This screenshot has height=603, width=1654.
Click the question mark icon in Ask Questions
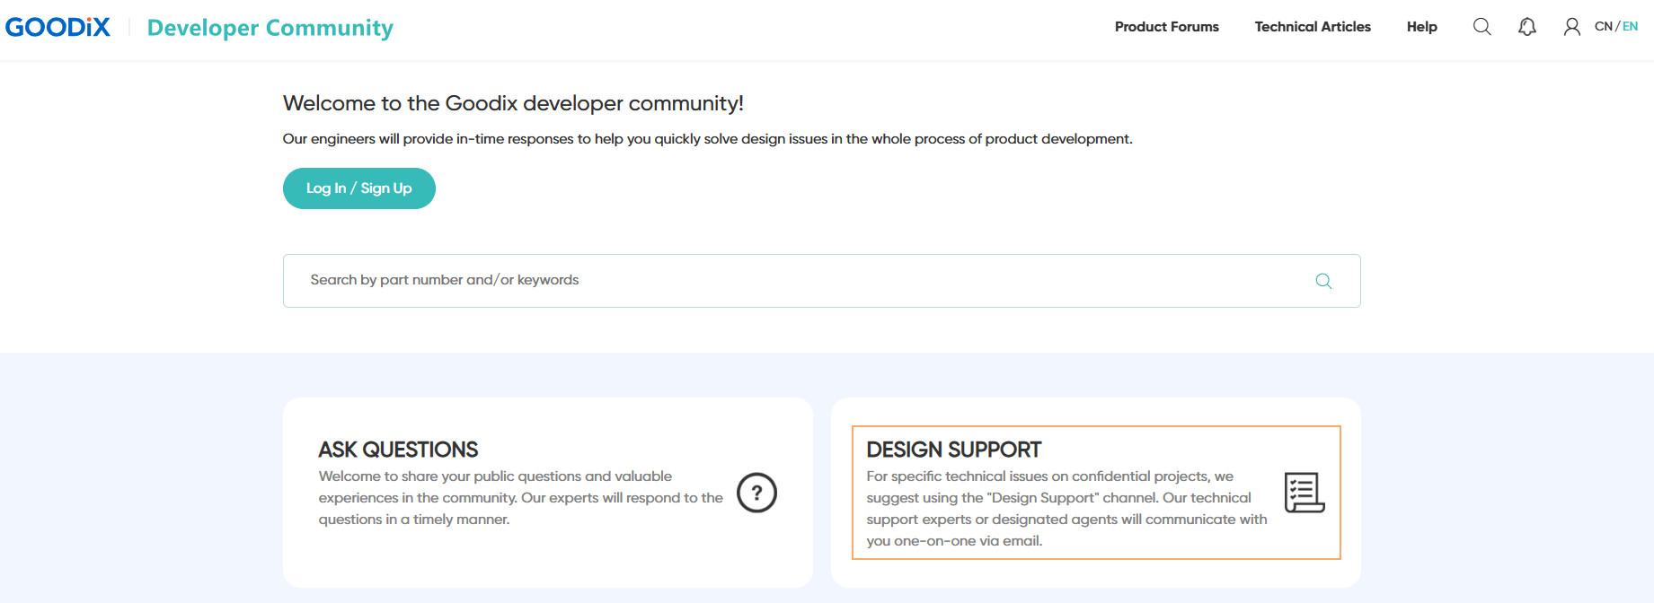(x=756, y=493)
